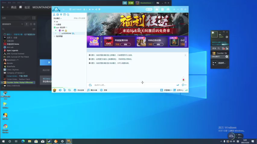Open the Store menu in Steam
257x144 pixels.
[13, 7]
